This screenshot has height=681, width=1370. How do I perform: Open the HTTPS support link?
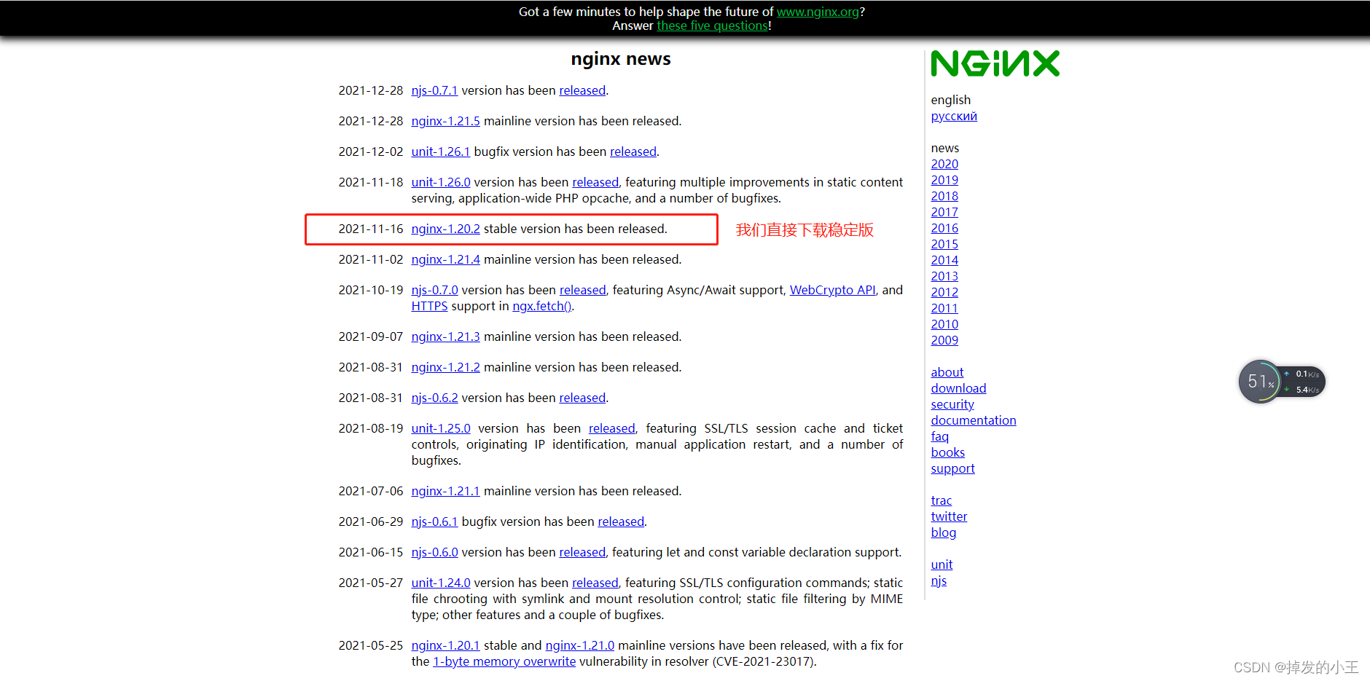429,306
